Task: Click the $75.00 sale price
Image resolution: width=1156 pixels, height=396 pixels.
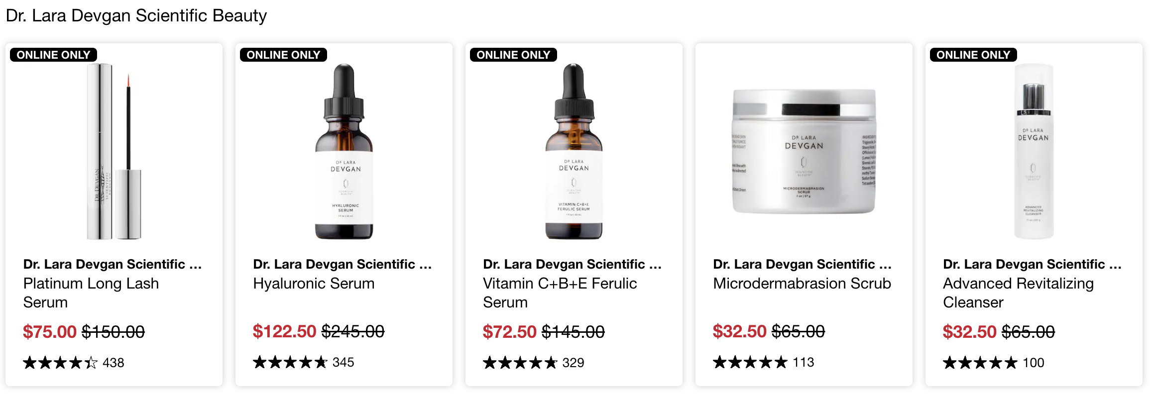Action: click(50, 332)
